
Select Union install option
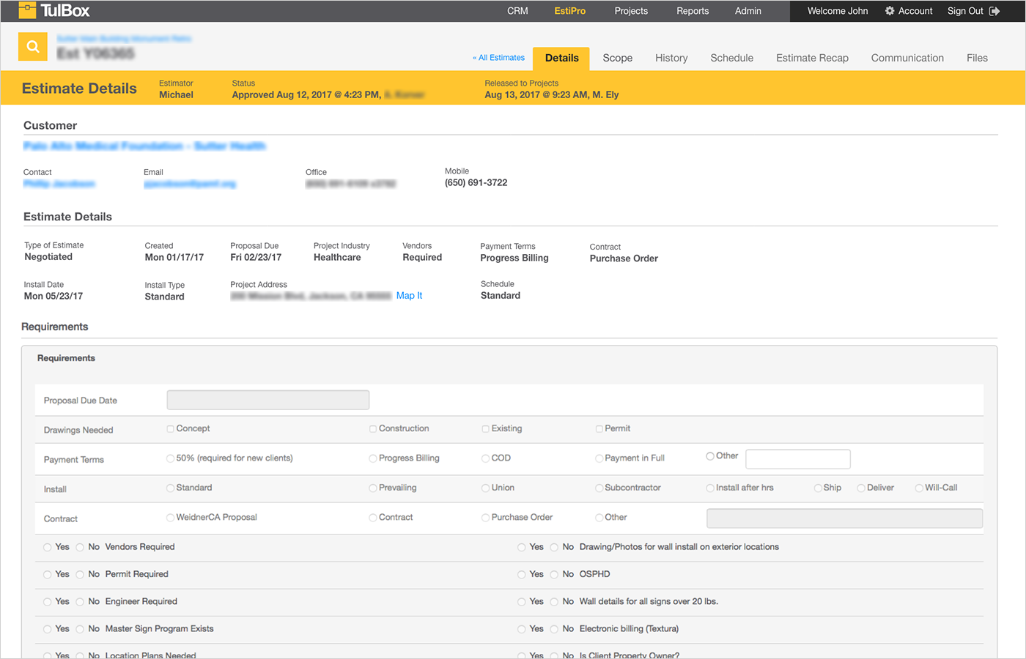pos(485,488)
